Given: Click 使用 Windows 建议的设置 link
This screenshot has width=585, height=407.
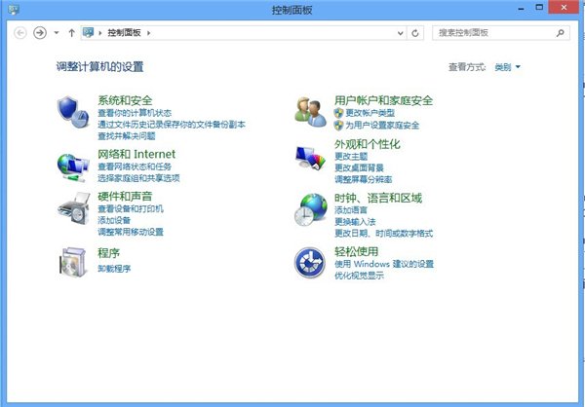Looking at the screenshot, I should point(384,264).
